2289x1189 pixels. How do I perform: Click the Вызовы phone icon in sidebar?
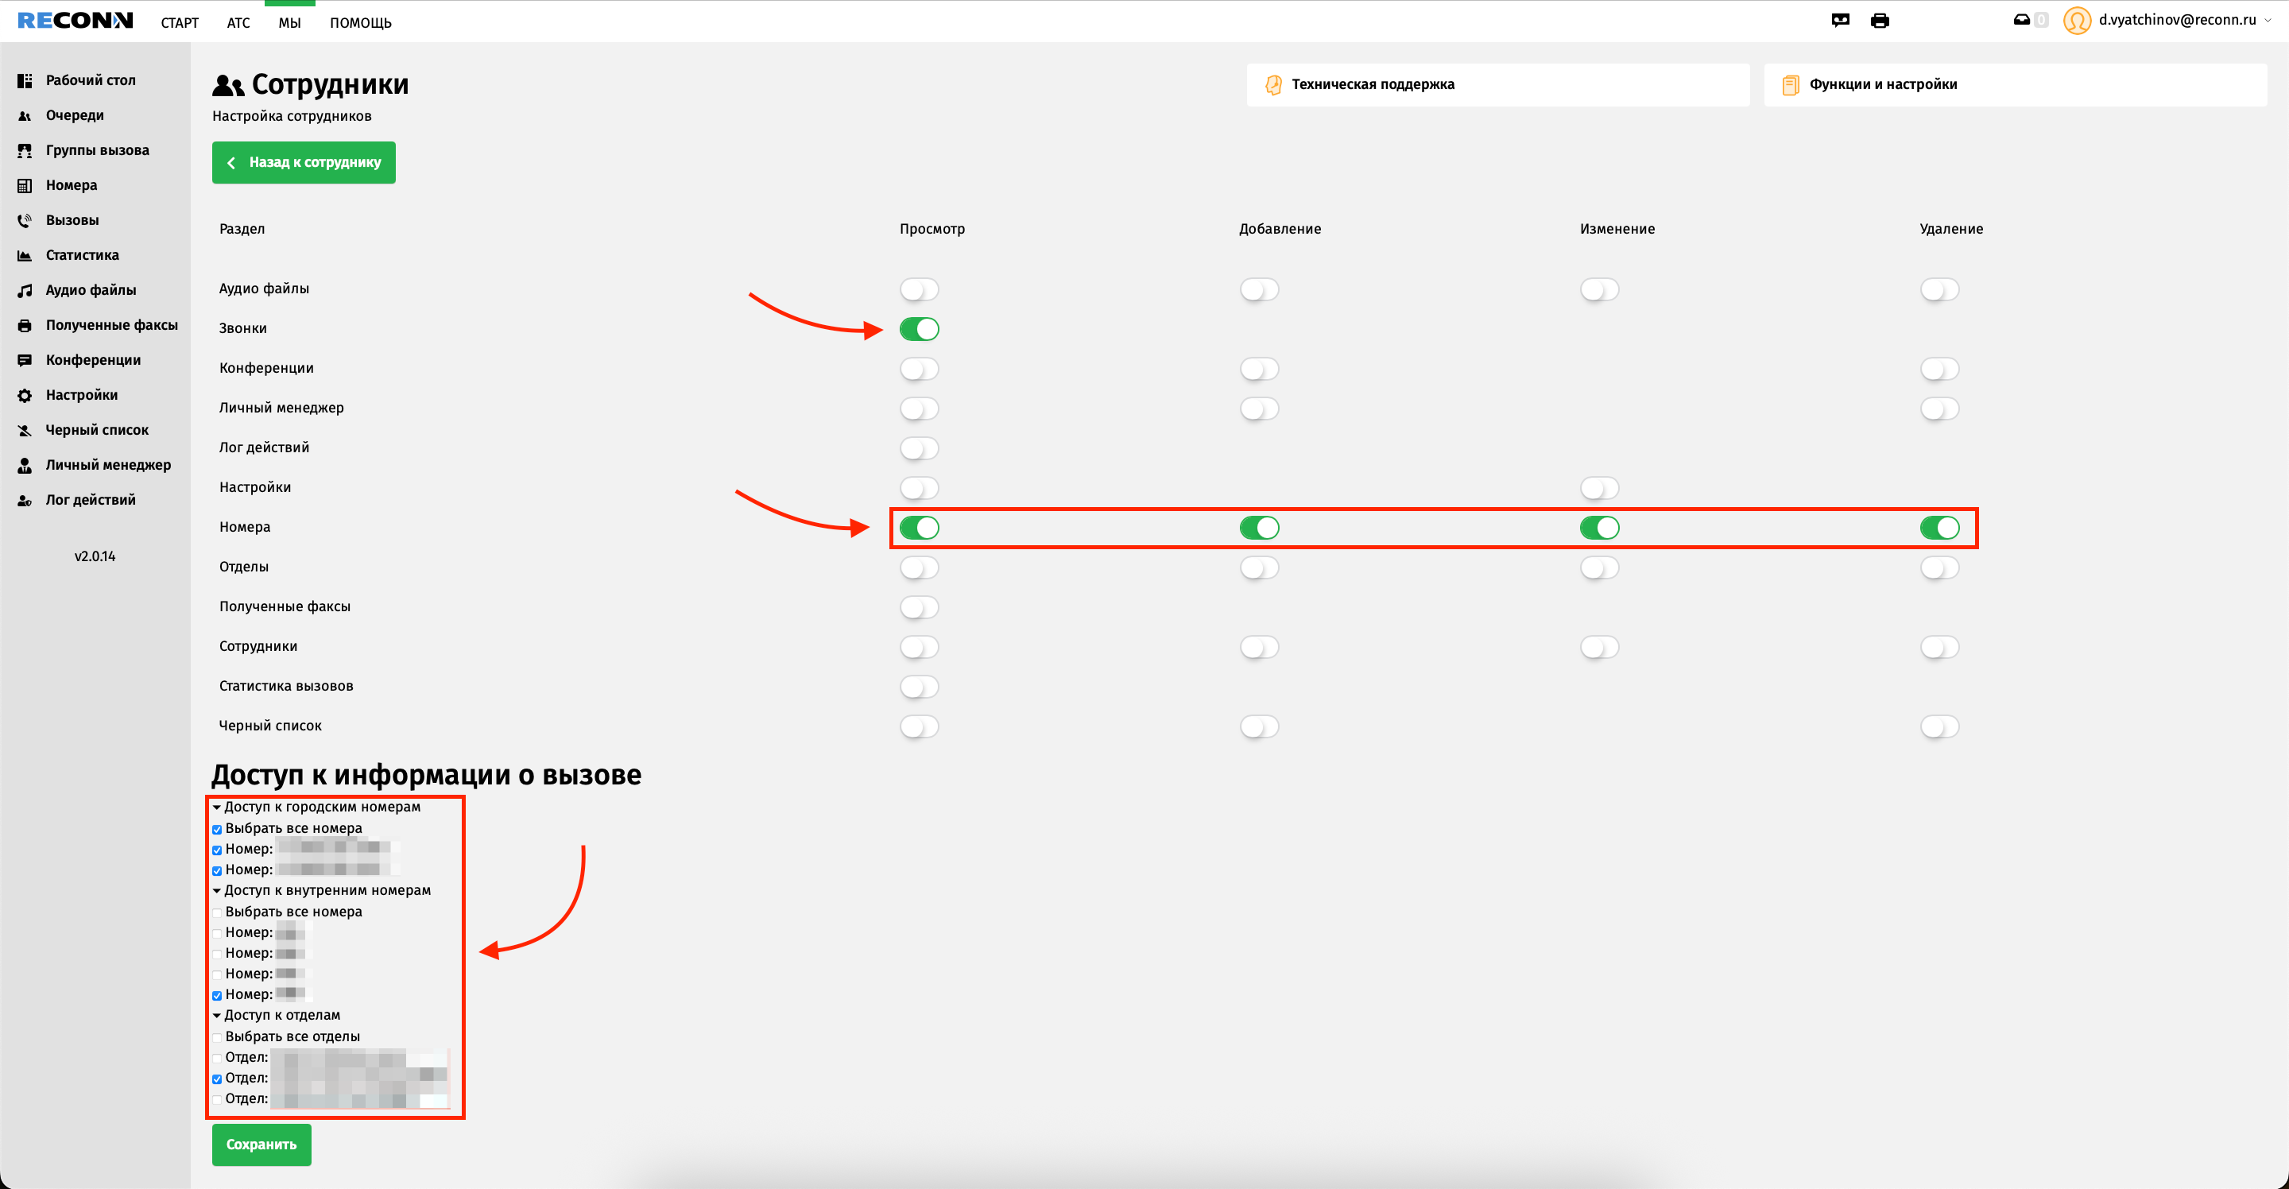pos(25,220)
